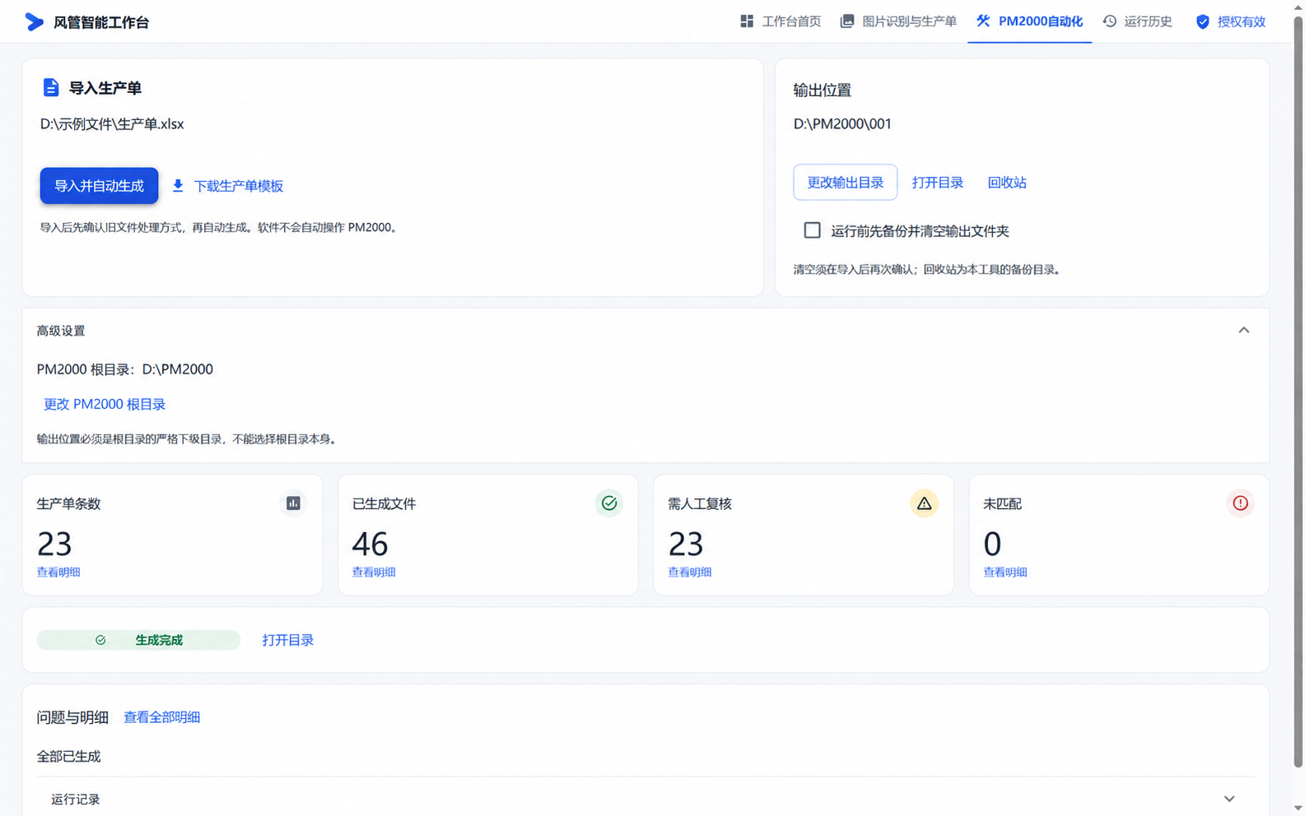The width and height of the screenshot is (1305, 816).
Task: Click the number 46 on 已生成文件 card
Action: click(x=370, y=544)
